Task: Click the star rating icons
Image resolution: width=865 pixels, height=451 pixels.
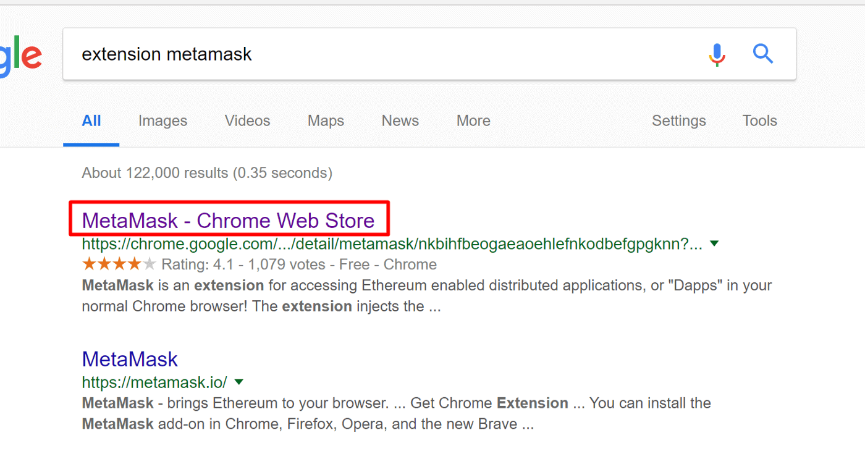Action: [x=119, y=264]
